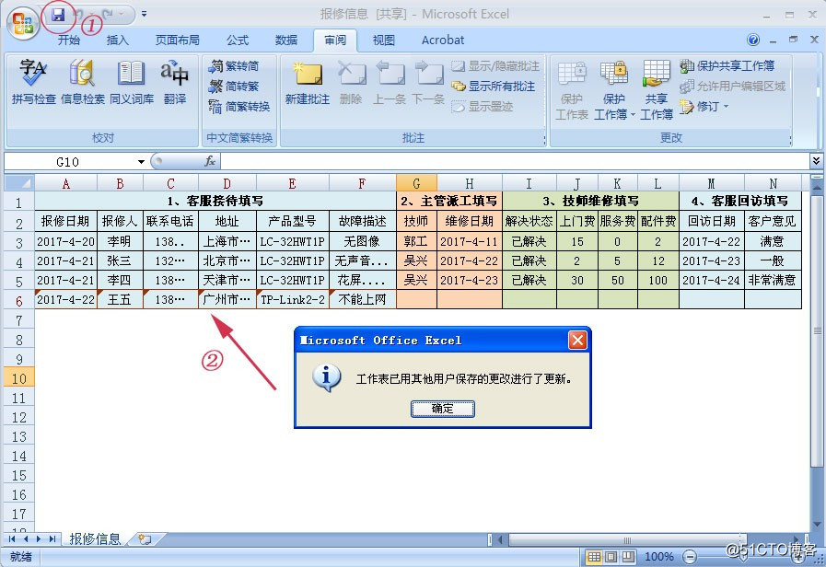Screen dimensions: 826x567
Task: Click the zoom out minus button
Action: (x=689, y=556)
